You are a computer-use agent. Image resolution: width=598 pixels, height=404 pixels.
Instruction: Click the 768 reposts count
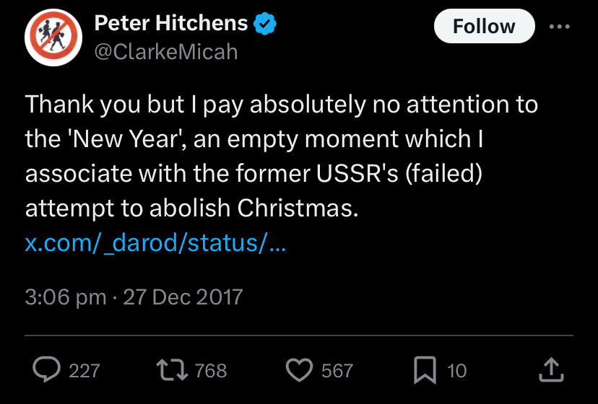click(x=211, y=371)
